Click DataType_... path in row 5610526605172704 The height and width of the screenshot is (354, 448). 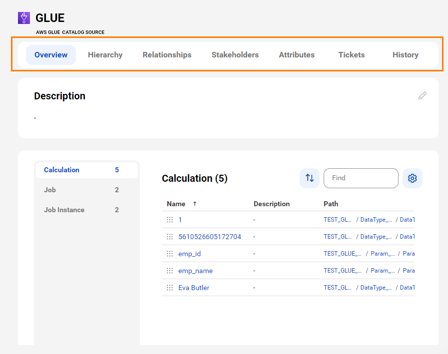click(376, 237)
